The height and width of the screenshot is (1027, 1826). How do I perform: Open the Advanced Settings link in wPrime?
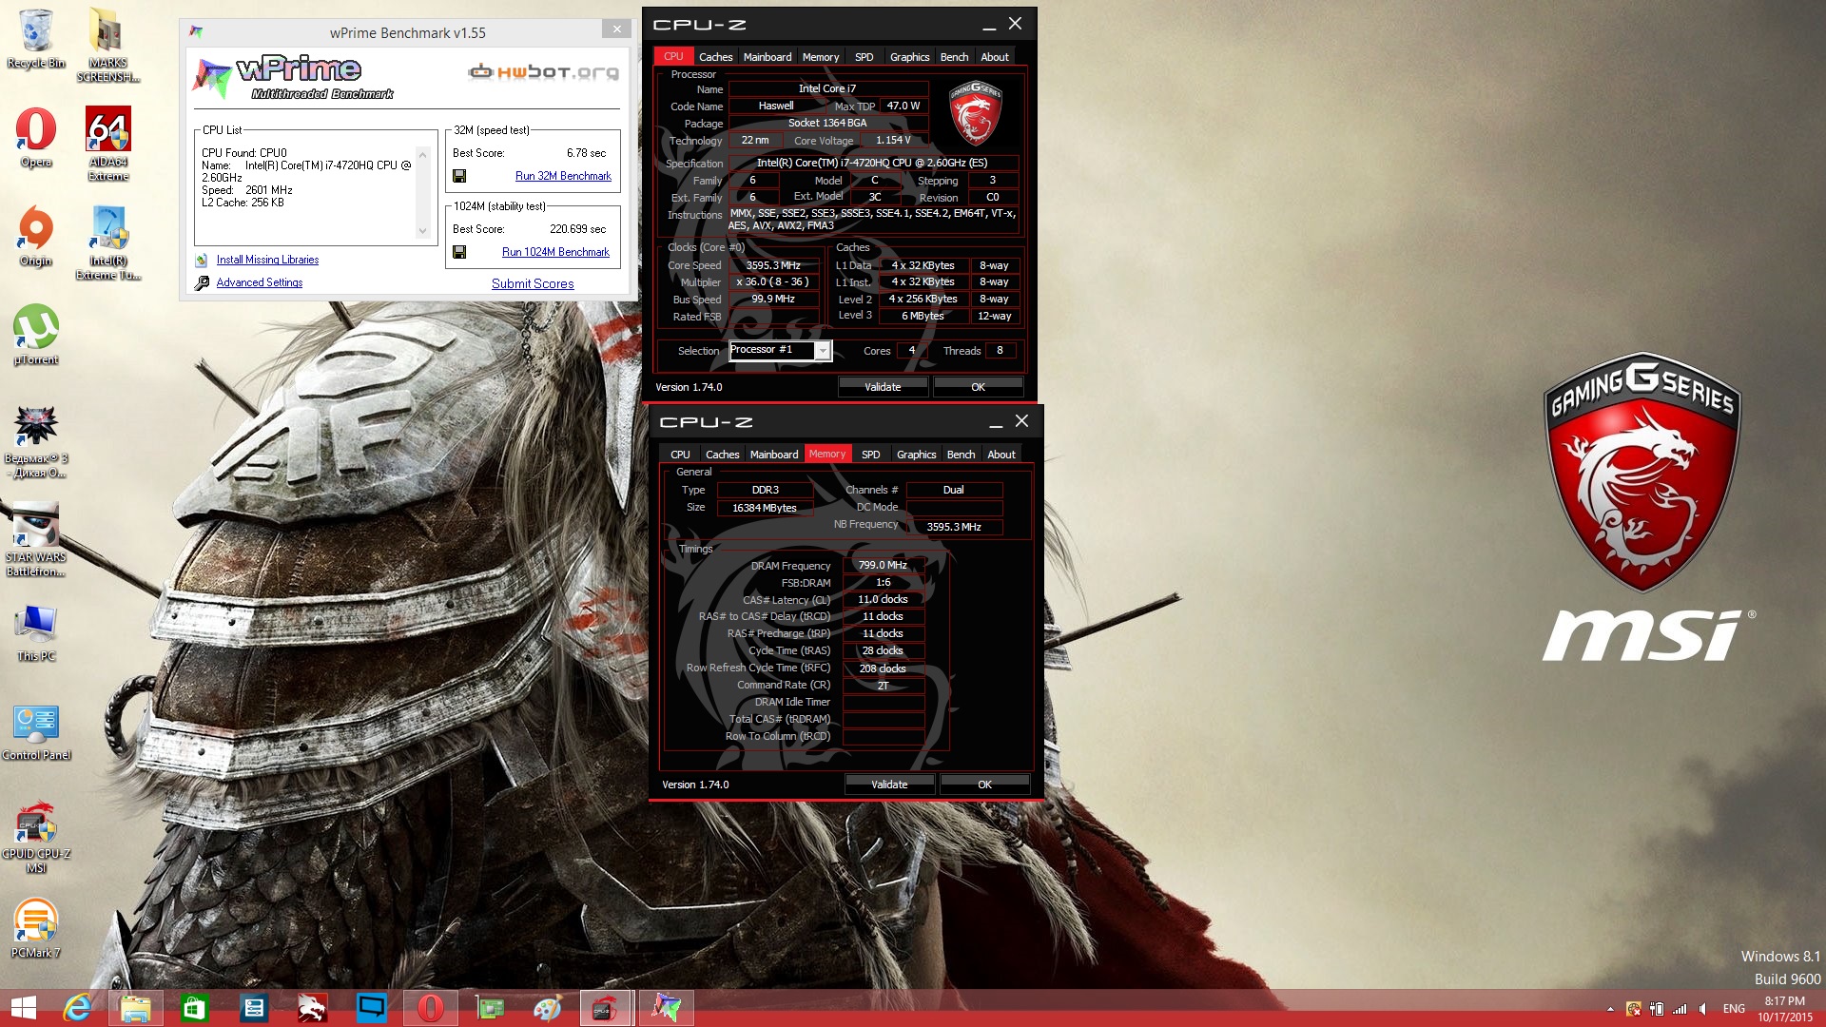click(x=259, y=282)
